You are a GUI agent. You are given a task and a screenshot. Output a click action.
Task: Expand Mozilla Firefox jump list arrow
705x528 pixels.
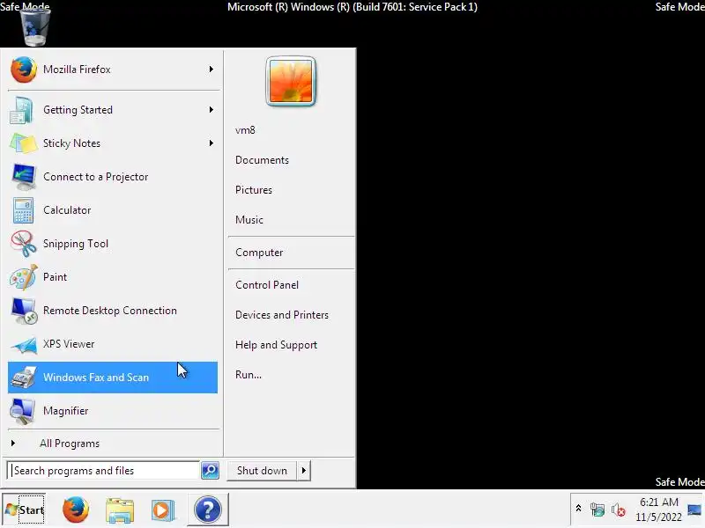coord(211,70)
